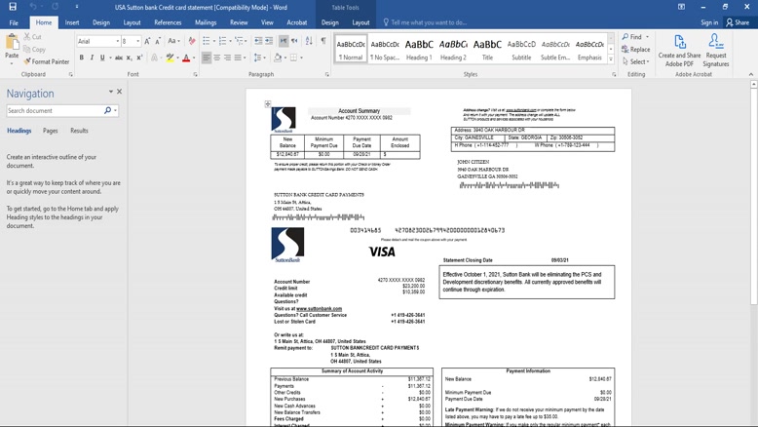Toggle Bold formatting
The width and height of the screenshot is (758, 427).
pyautogui.click(x=82, y=58)
